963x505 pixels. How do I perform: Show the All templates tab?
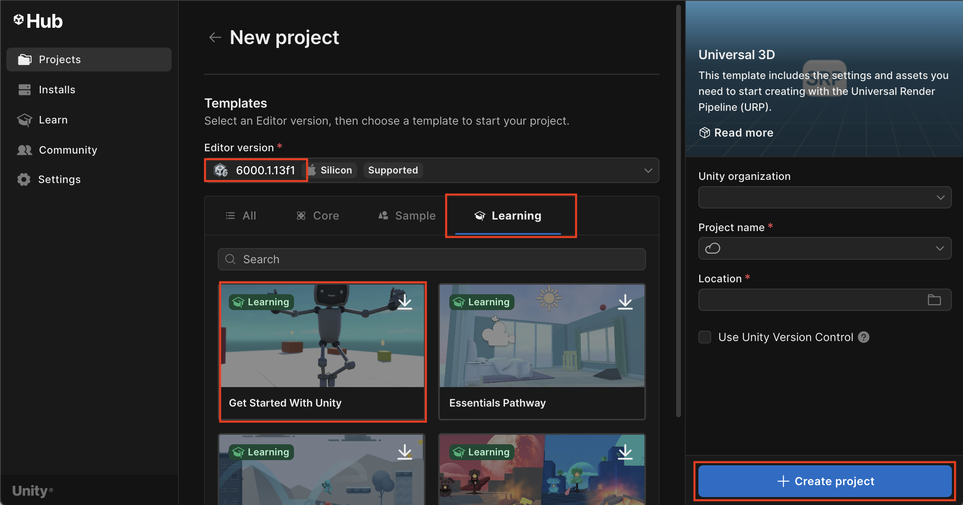pyautogui.click(x=241, y=216)
